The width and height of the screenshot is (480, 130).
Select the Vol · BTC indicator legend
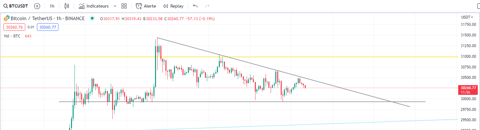pos(12,36)
